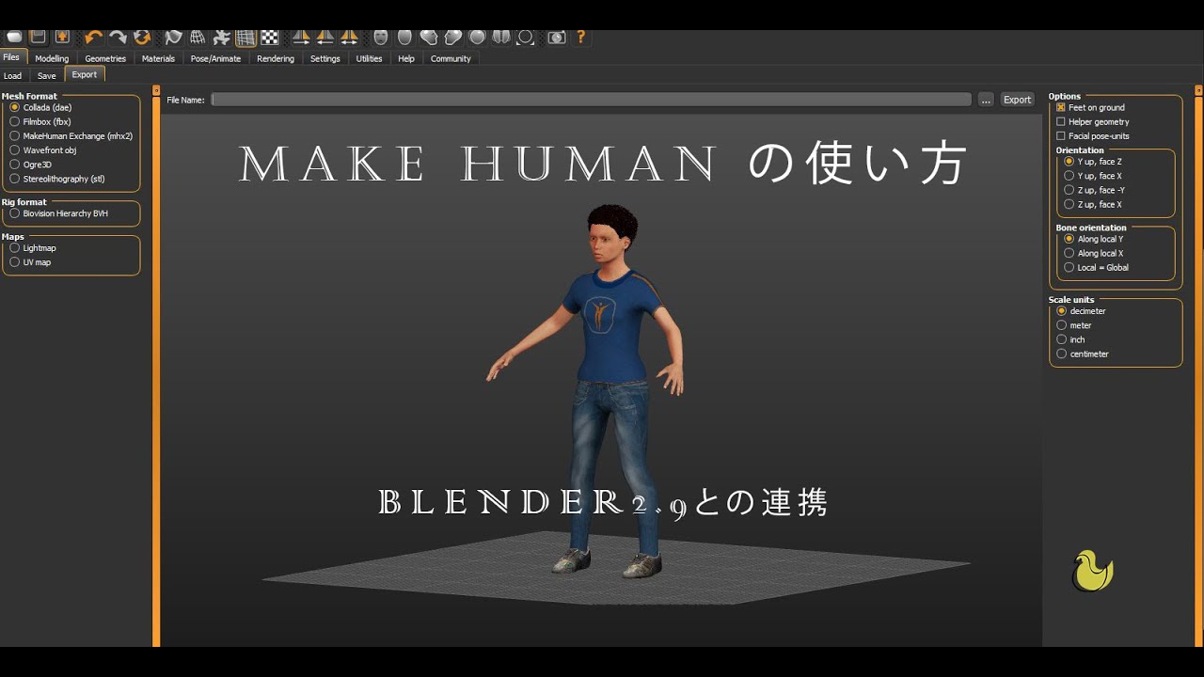Select Along local X bone orientation
Image resolution: width=1204 pixels, height=677 pixels.
[1094, 253]
